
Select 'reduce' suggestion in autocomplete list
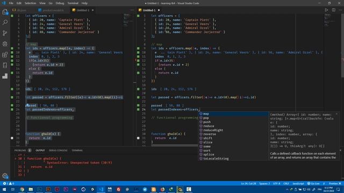pos(233,126)
